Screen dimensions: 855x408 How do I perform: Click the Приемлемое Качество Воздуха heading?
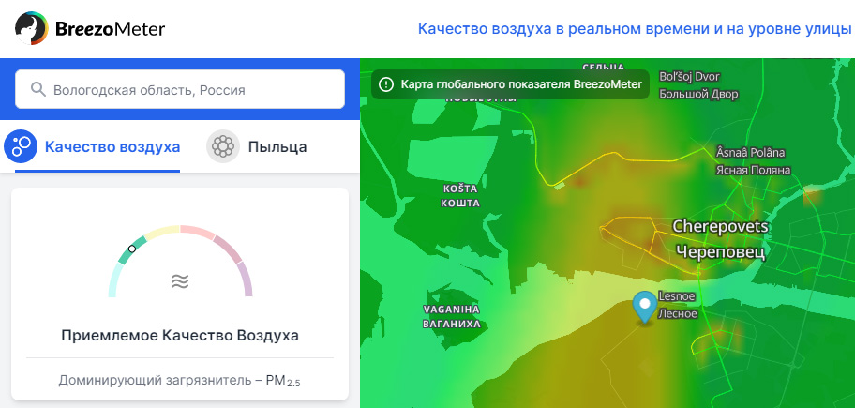pos(180,335)
